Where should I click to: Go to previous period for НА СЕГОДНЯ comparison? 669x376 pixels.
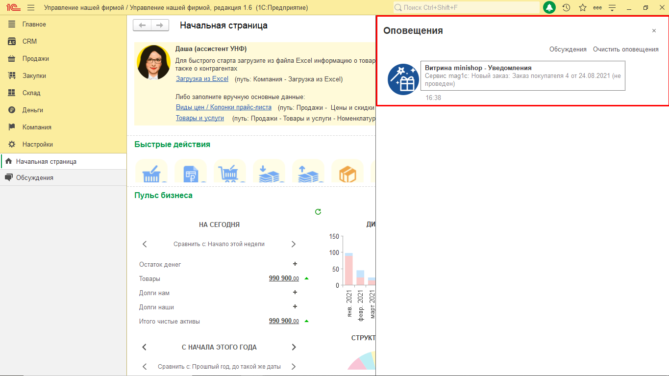coord(145,244)
